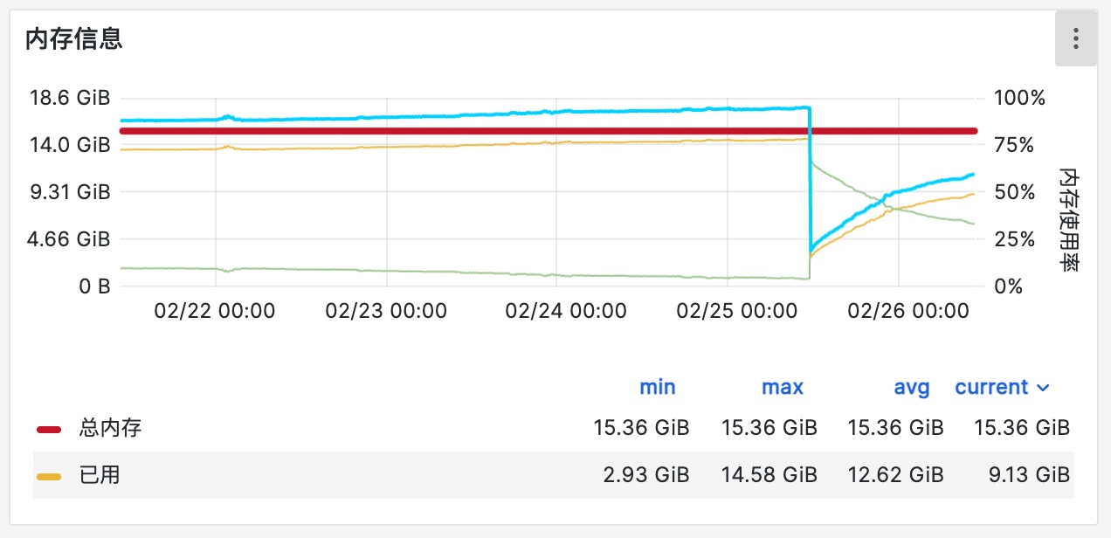Click the 02/22 00:00 time axis label
Screen dimensions: 1111x538
click(214, 311)
